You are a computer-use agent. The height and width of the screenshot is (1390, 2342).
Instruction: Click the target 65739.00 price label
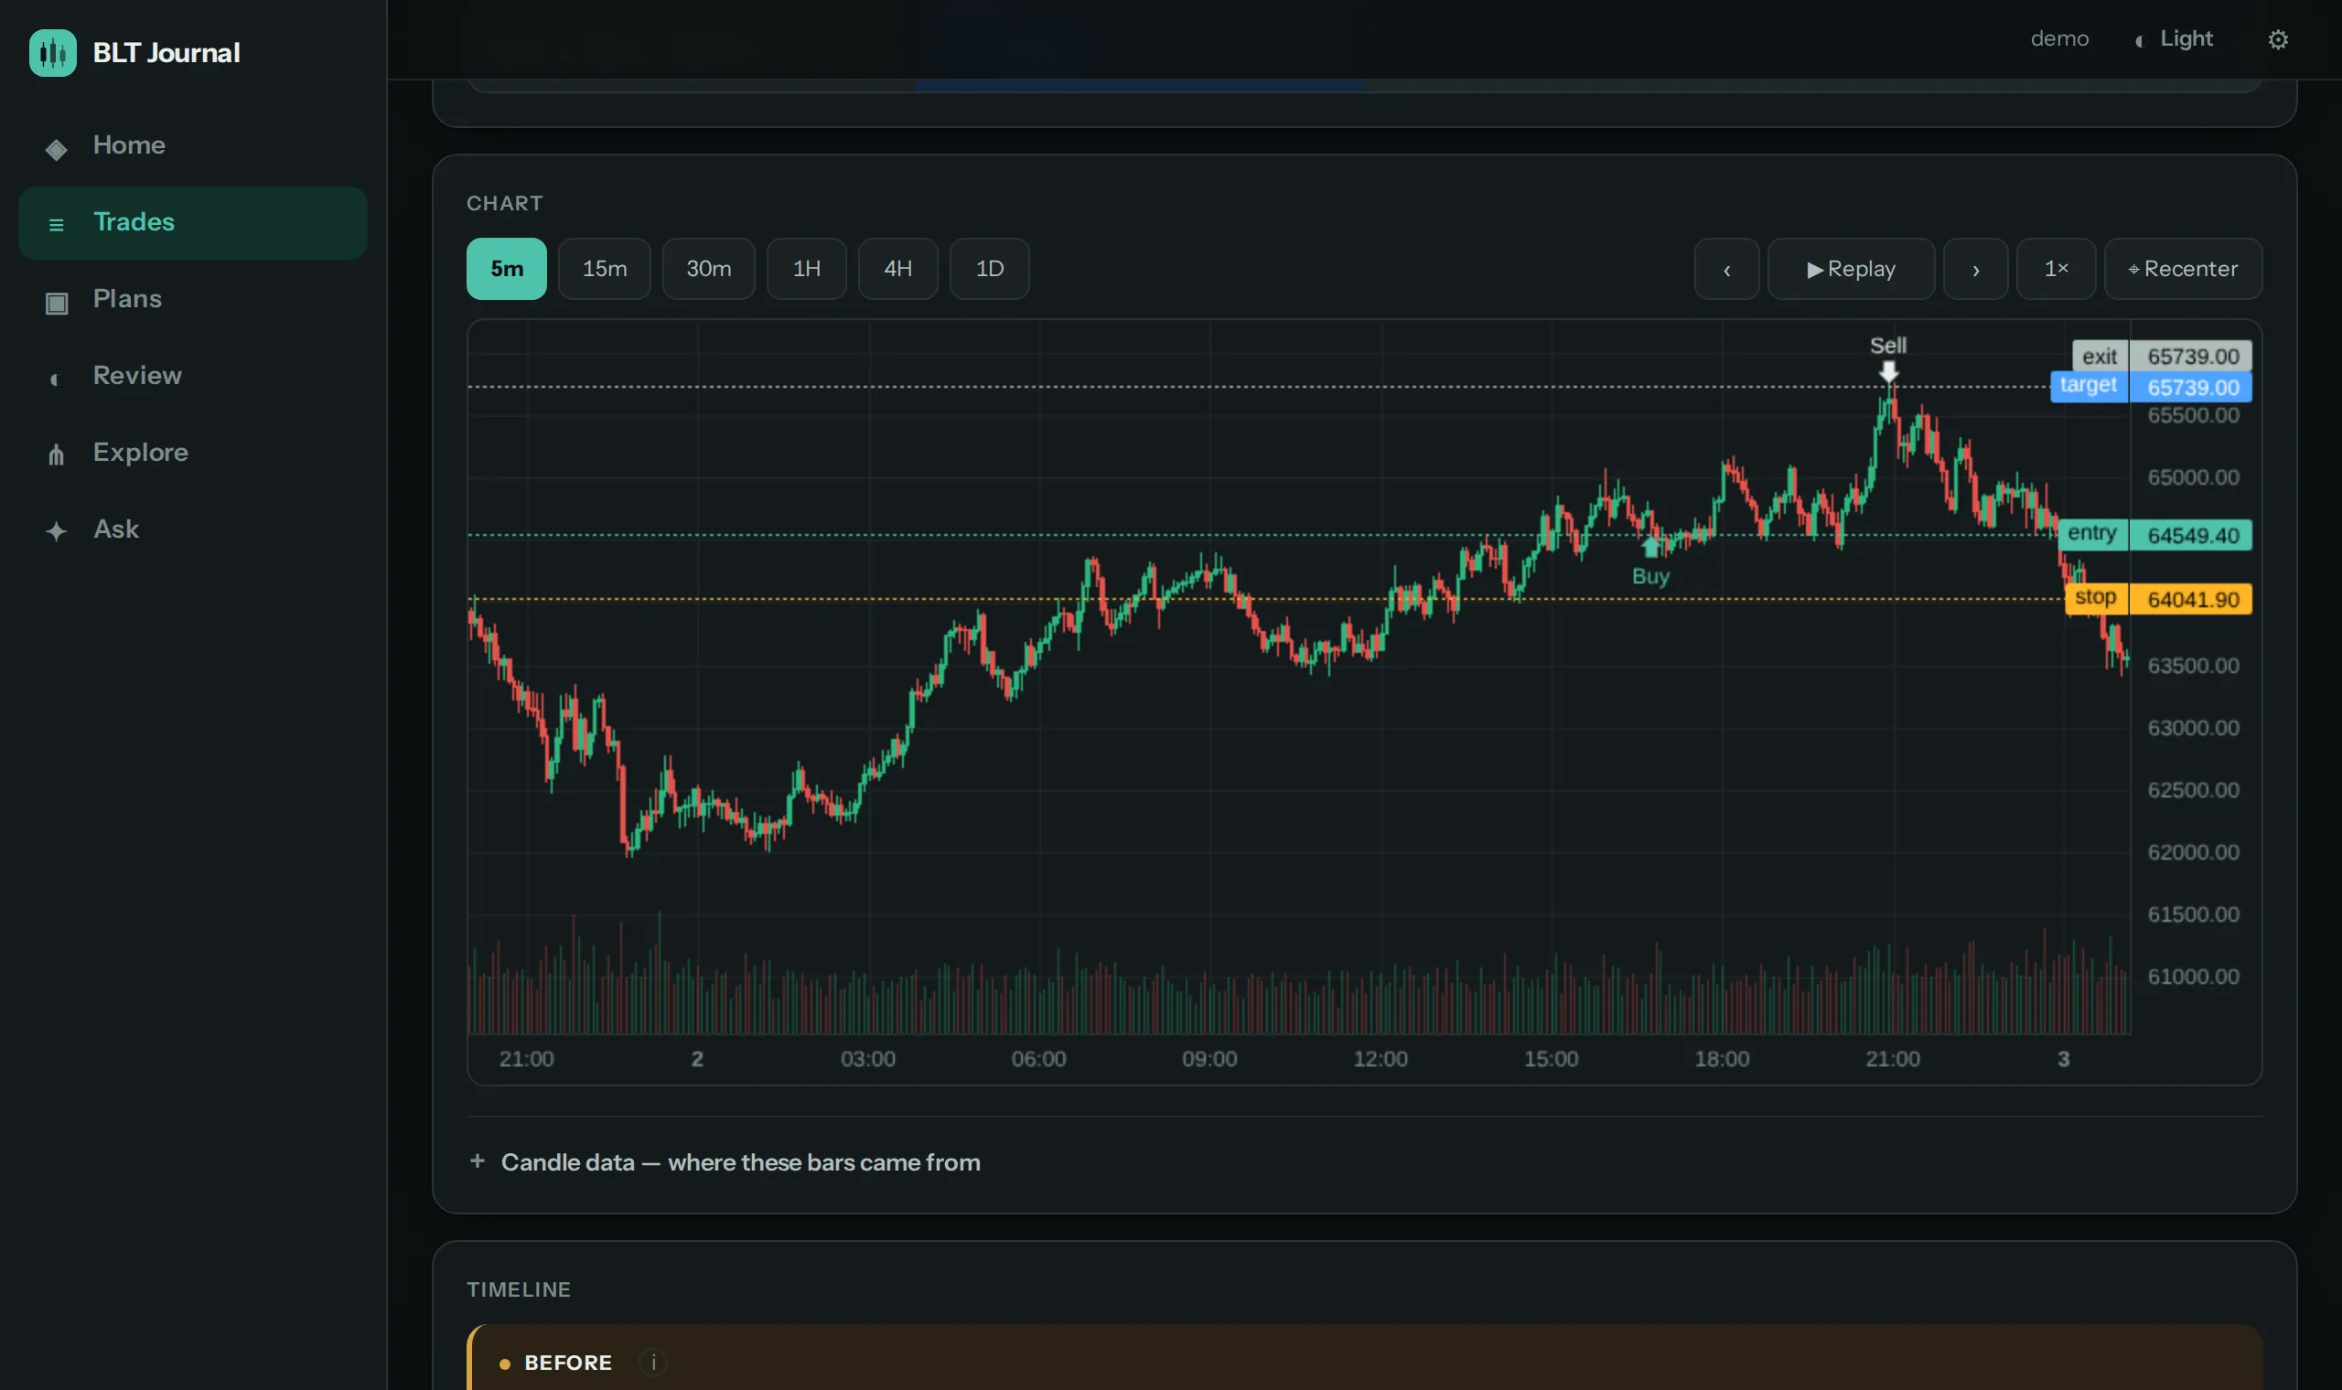point(2151,387)
